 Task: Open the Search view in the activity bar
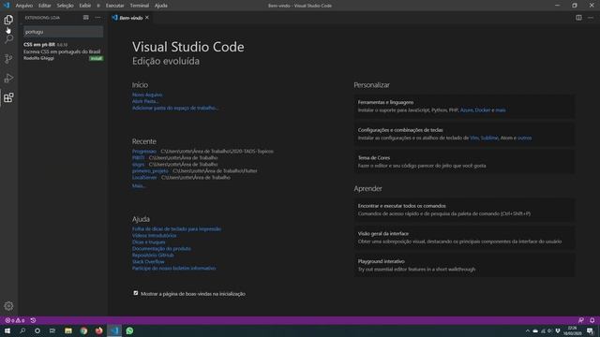8,39
